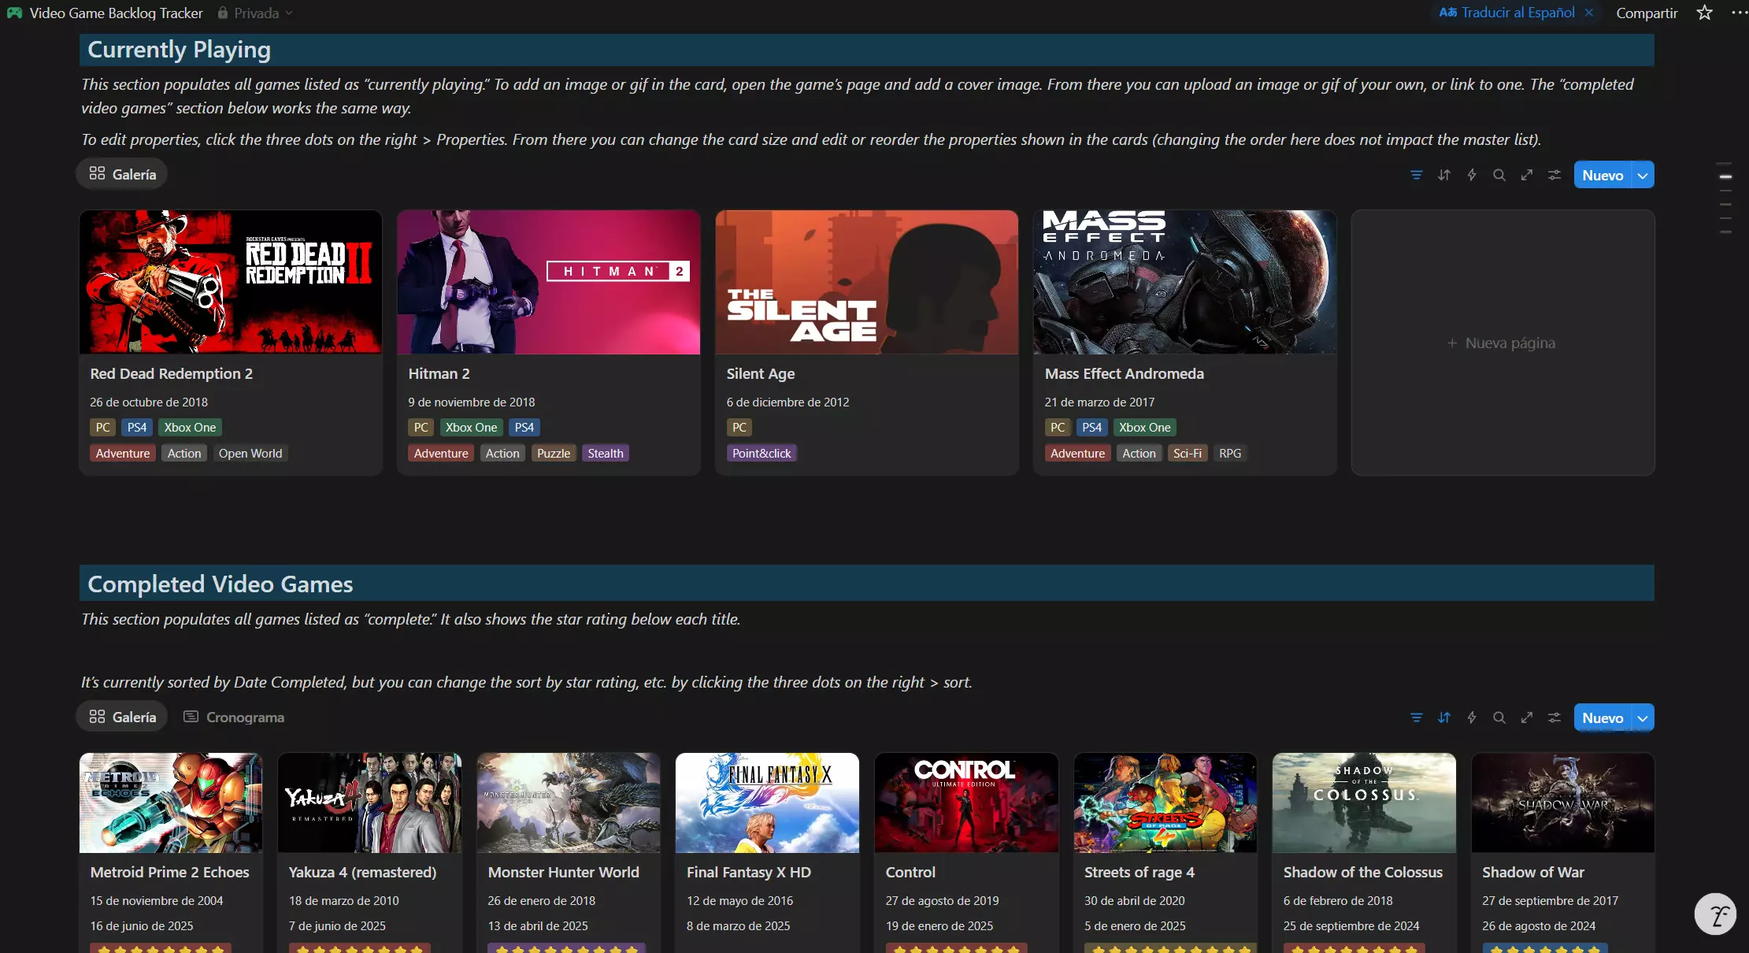Click automations lightning icon in Completed Video Games

[x=1472, y=718]
